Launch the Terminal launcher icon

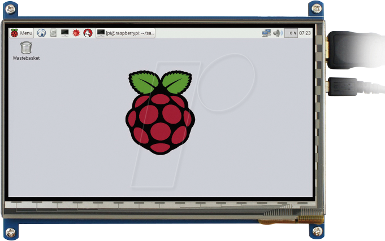(x=65, y=33)
